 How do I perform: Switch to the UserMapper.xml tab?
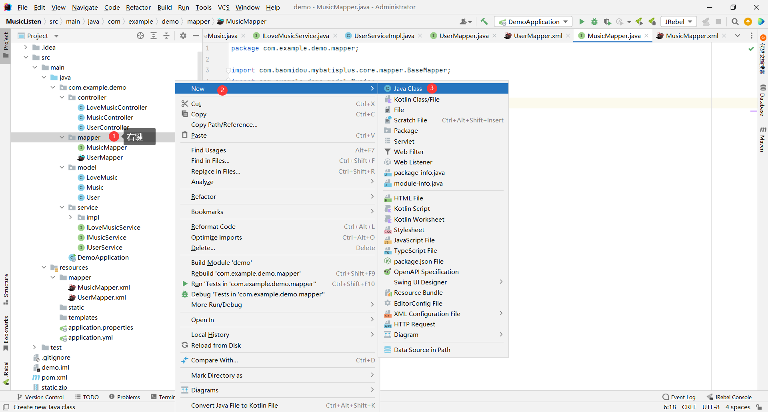[538, 36]
